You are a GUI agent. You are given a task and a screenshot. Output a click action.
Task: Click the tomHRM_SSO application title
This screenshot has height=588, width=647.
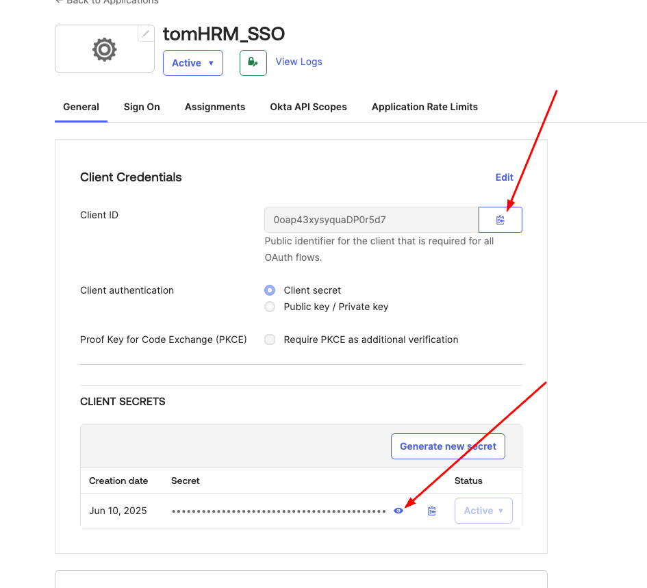(224, 34)
